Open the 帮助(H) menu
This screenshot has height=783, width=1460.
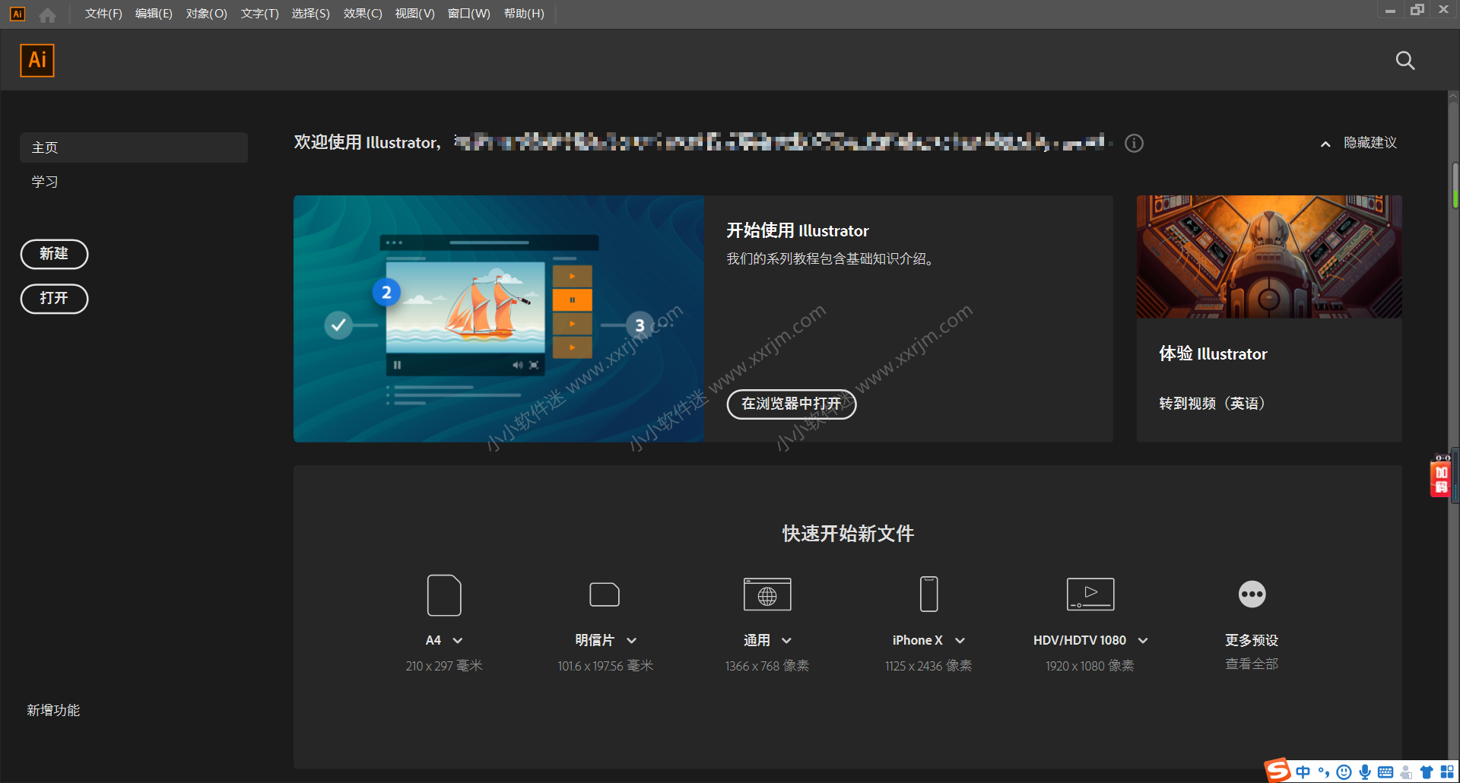[x=524, y=14]
